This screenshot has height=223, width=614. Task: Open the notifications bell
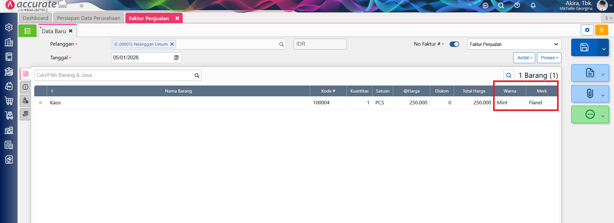click(533, 5)
